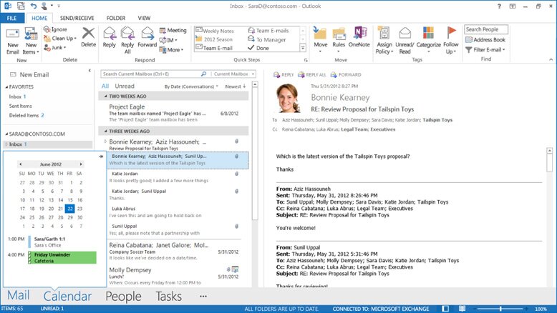Switch to the Send/Receive tab
Screen dimensions: 557x313
tap(77, 18)
